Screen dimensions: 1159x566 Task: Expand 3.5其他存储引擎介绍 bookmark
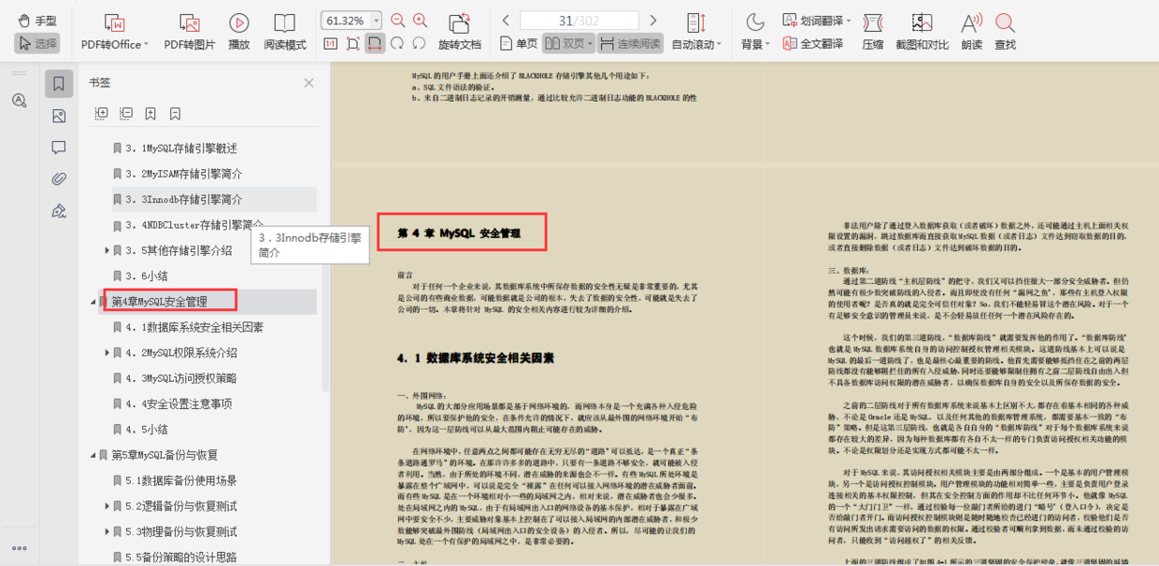tap(107, 250)
